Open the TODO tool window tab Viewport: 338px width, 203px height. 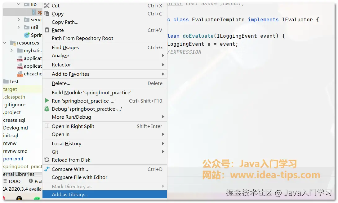(12, 181)
